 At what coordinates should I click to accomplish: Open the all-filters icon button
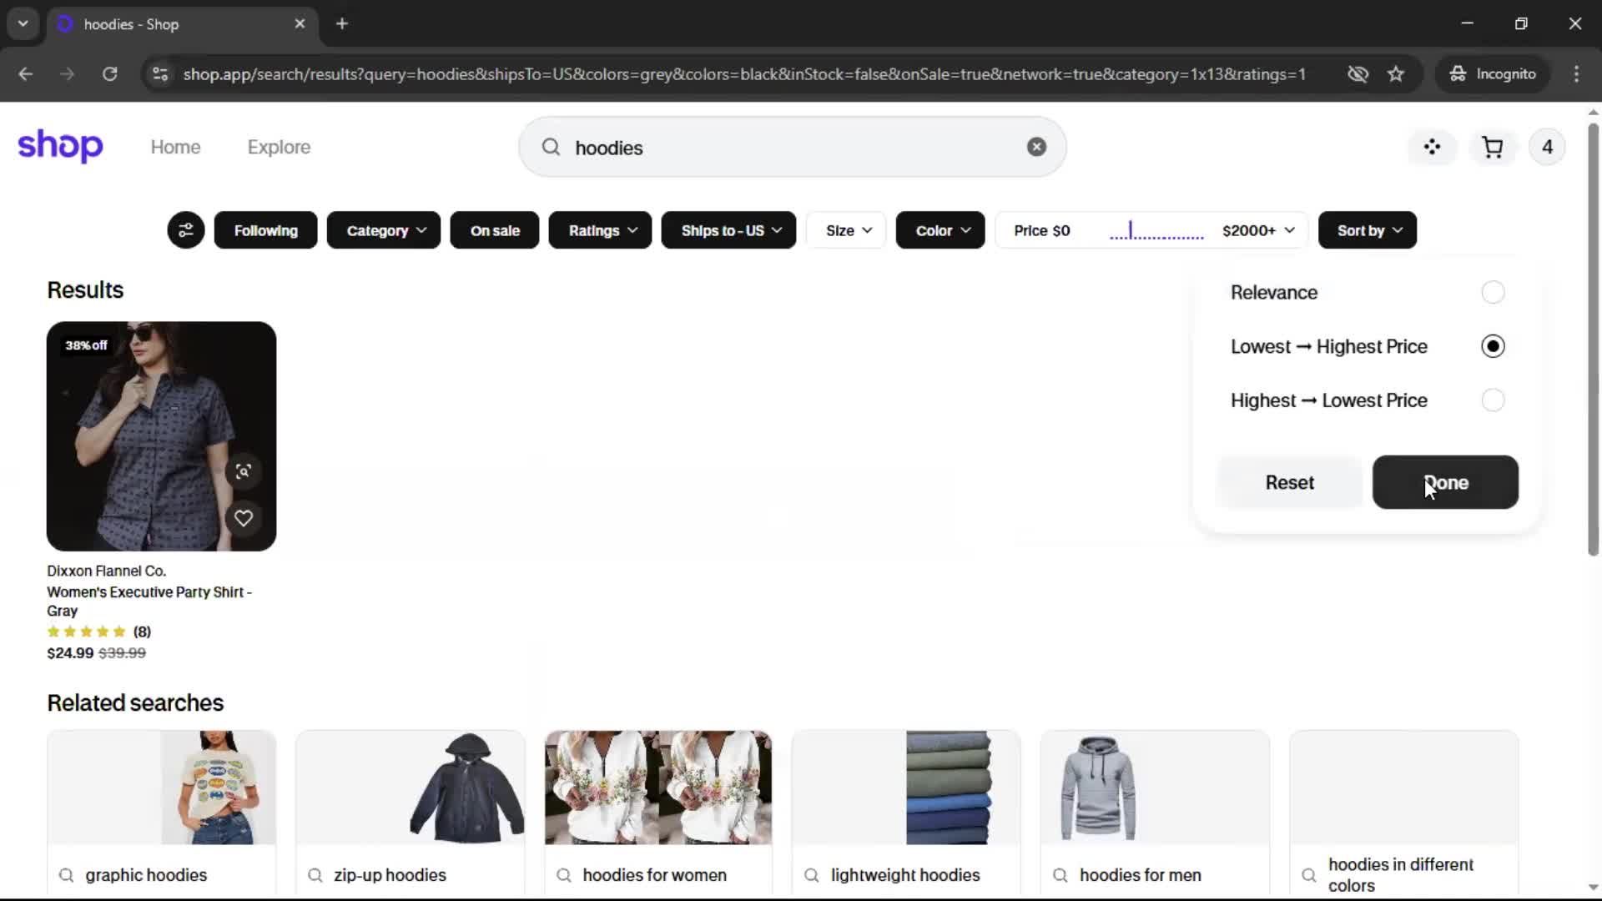coord(185,230)
